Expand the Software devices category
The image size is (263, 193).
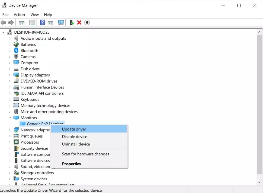click(x=9, y=160)
